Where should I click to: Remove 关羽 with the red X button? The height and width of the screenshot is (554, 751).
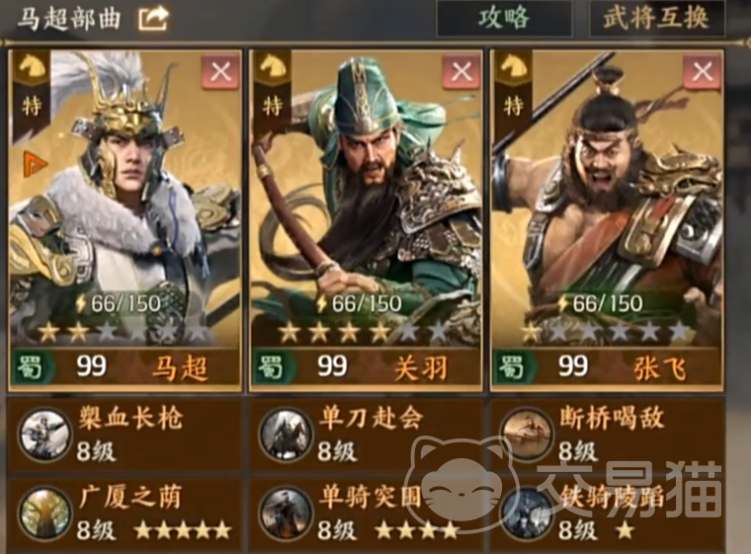click(461, 72)
